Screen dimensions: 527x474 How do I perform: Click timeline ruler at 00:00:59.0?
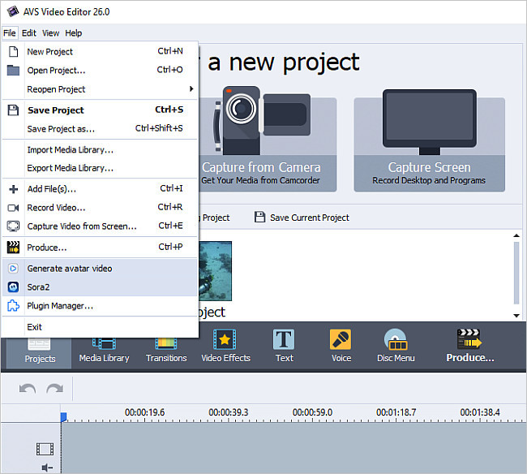pos(312,412)
